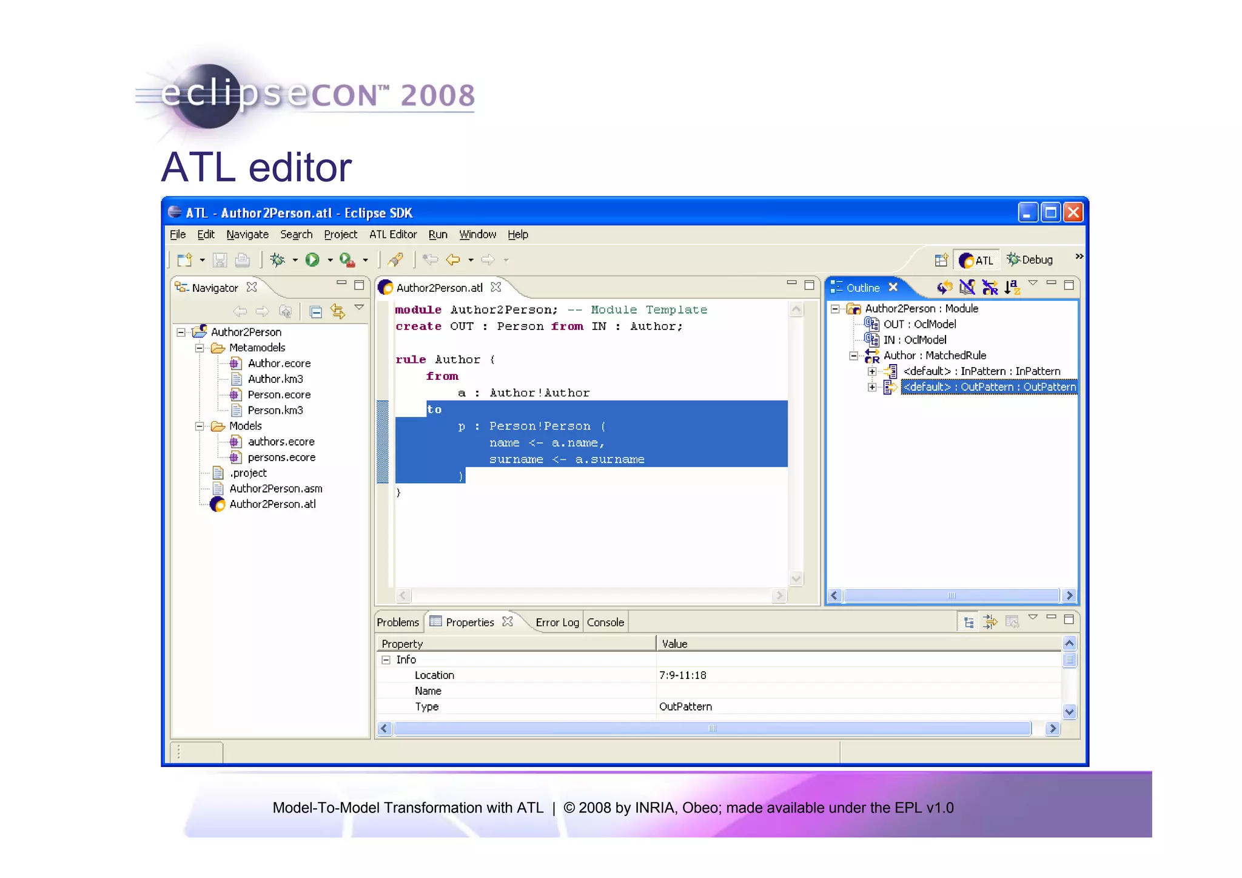Switch to the Problems tab
Image resolution: width=1242 pixels, height=878 pixels.
click(398, 622)
